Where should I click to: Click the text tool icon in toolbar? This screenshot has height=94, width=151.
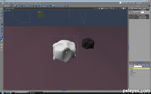30,6
